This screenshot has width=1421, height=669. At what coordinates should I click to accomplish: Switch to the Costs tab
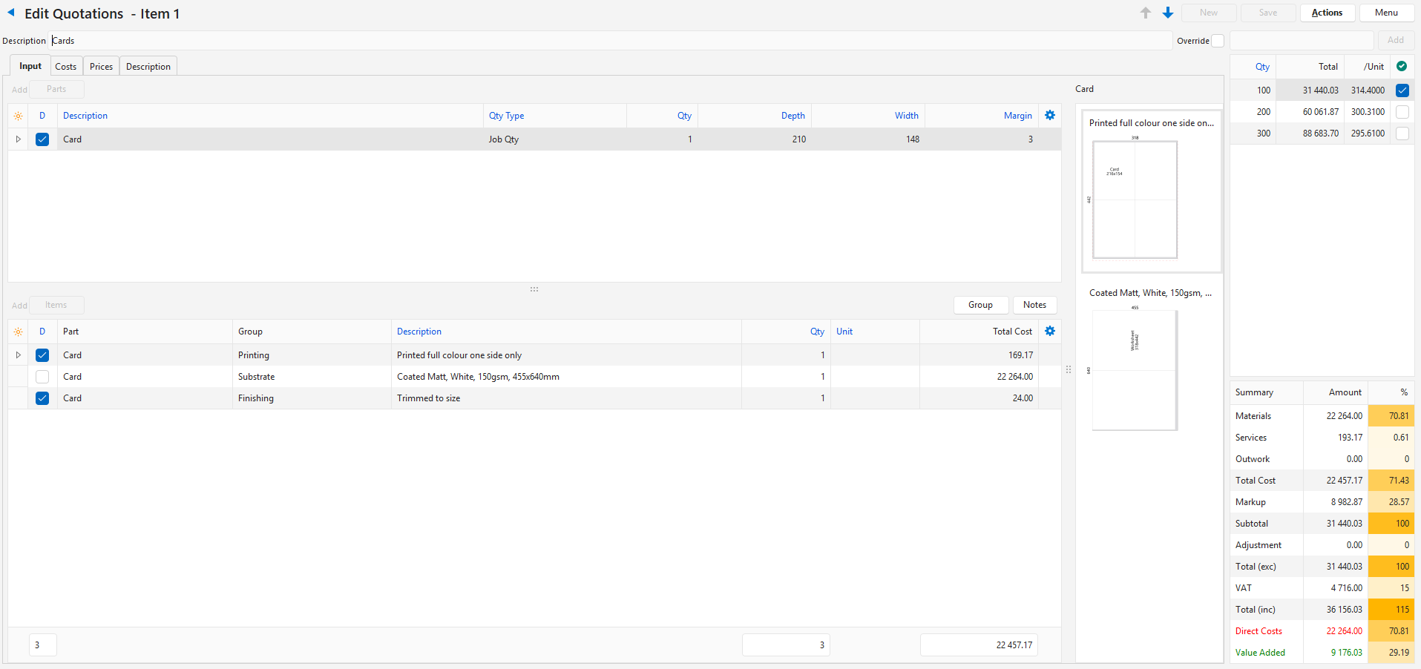[66, 67]
